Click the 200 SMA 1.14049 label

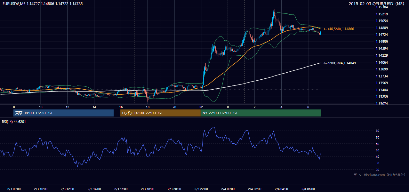pos(340,63)
